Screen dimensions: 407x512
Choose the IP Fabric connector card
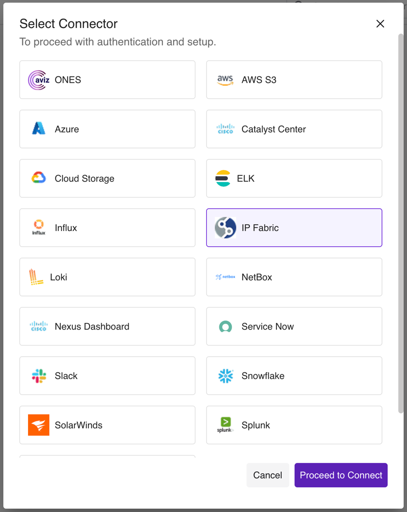pyautogui.click(x=294, y=228)
